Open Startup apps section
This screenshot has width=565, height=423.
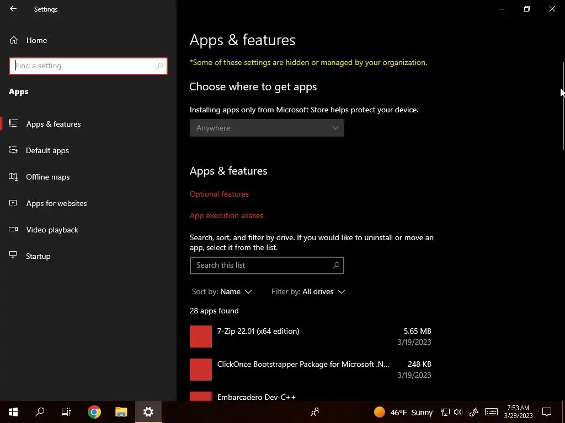[x=38, y=256]
